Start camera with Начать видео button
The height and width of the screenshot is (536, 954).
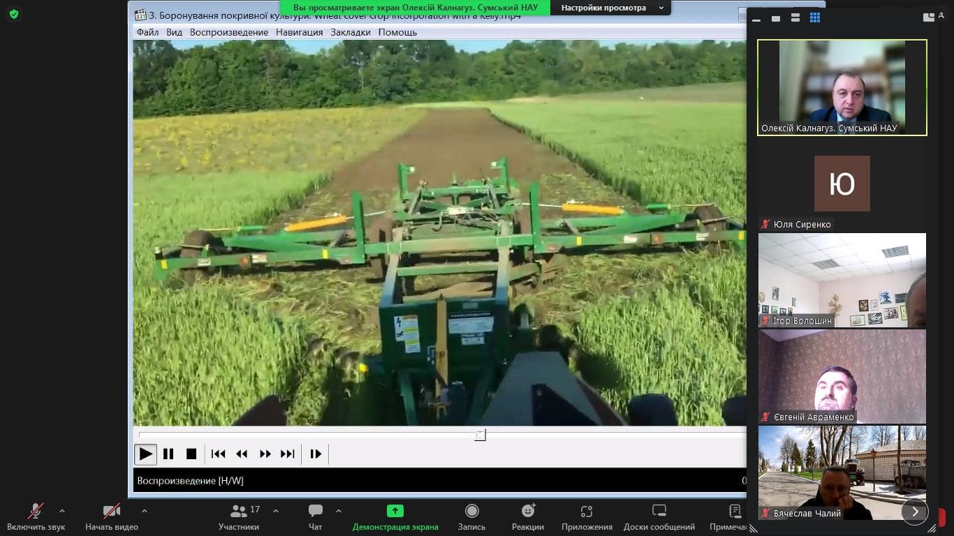click(112, 516)
